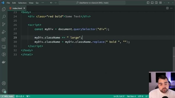Click Ln 29, Col 37 cursor position
Viewport: 175px width, 98px height.
119,96
